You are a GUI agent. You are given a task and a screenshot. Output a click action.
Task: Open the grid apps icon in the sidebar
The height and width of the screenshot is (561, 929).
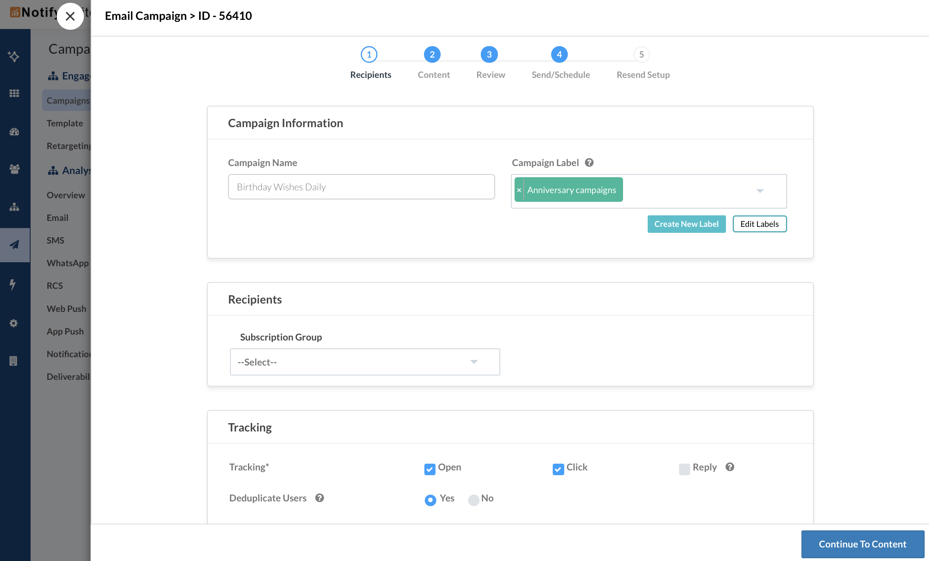[x=14, y=93]
